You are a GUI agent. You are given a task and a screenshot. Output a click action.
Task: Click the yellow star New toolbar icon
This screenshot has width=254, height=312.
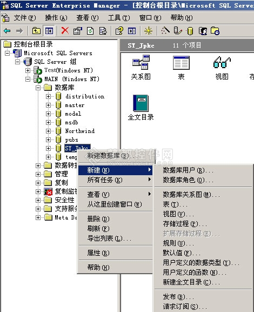149,31
